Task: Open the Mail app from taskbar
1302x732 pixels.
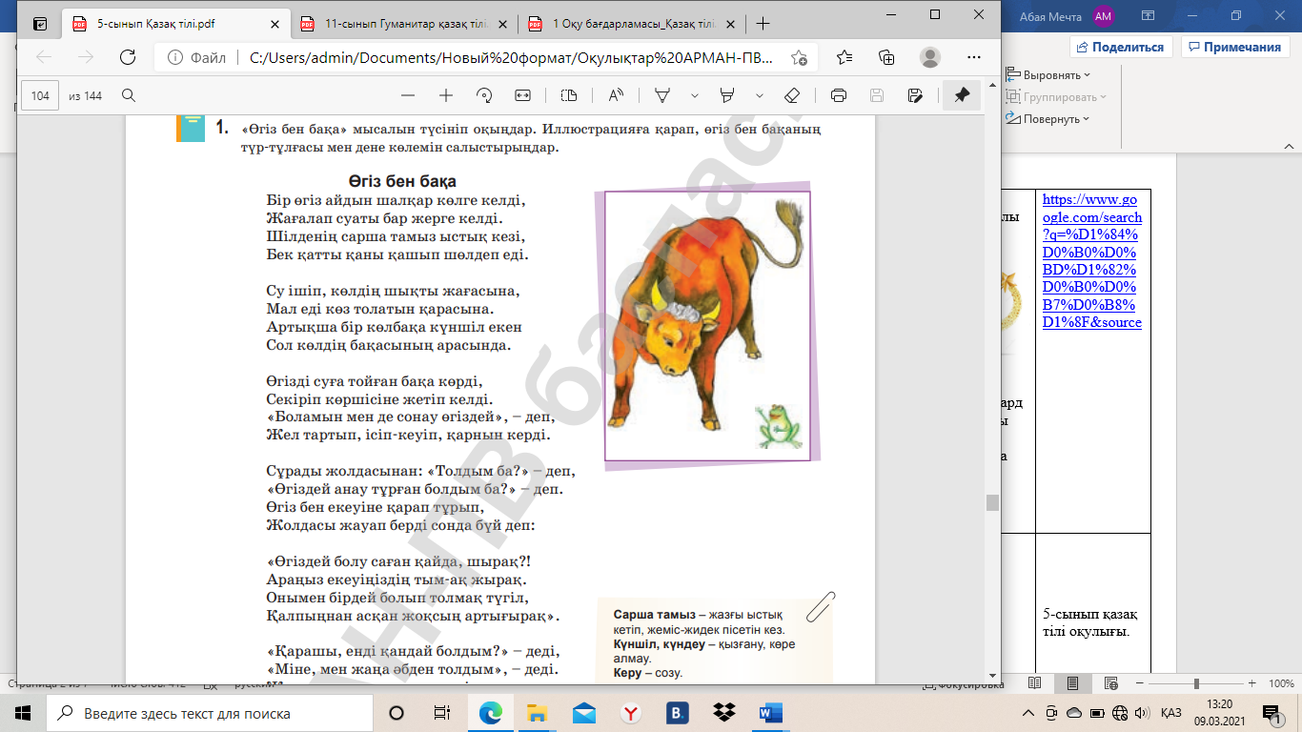Action: (583, 713)
